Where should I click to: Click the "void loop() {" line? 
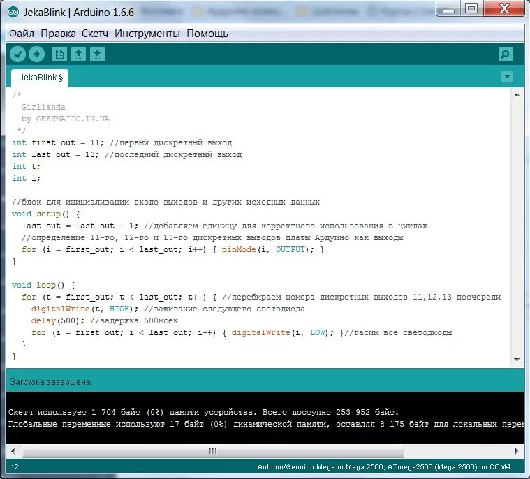coord(43,285)
